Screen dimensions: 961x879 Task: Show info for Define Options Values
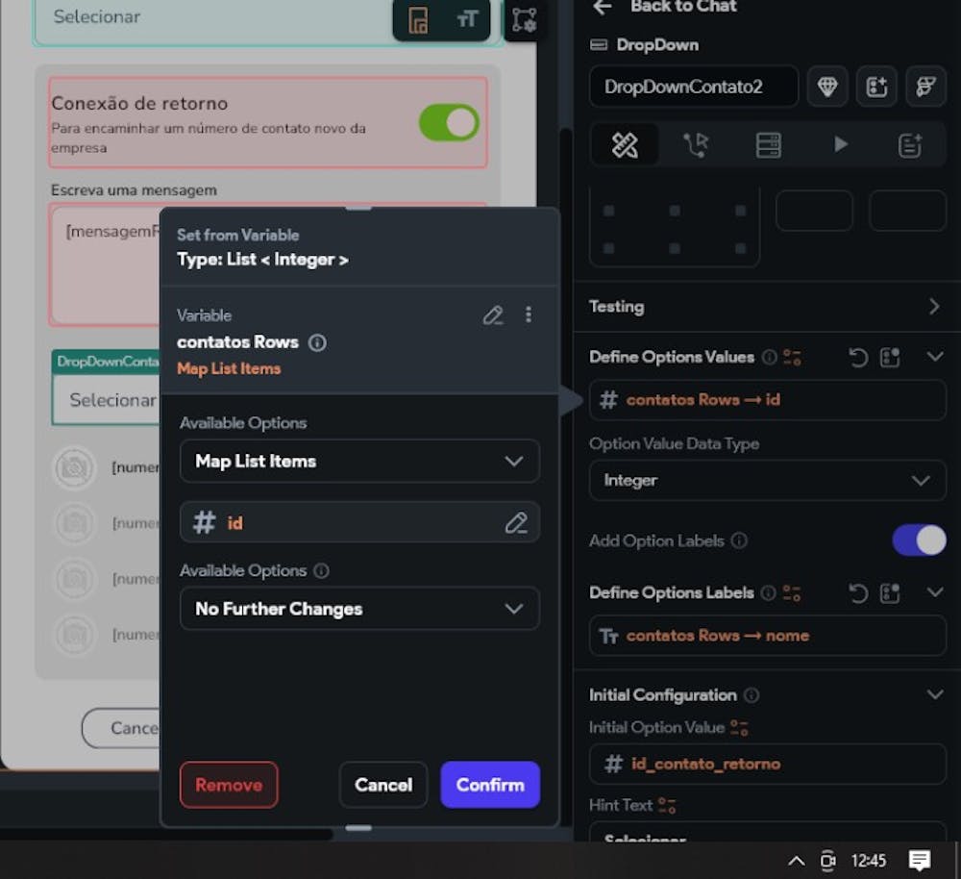(x=769, y=357)
